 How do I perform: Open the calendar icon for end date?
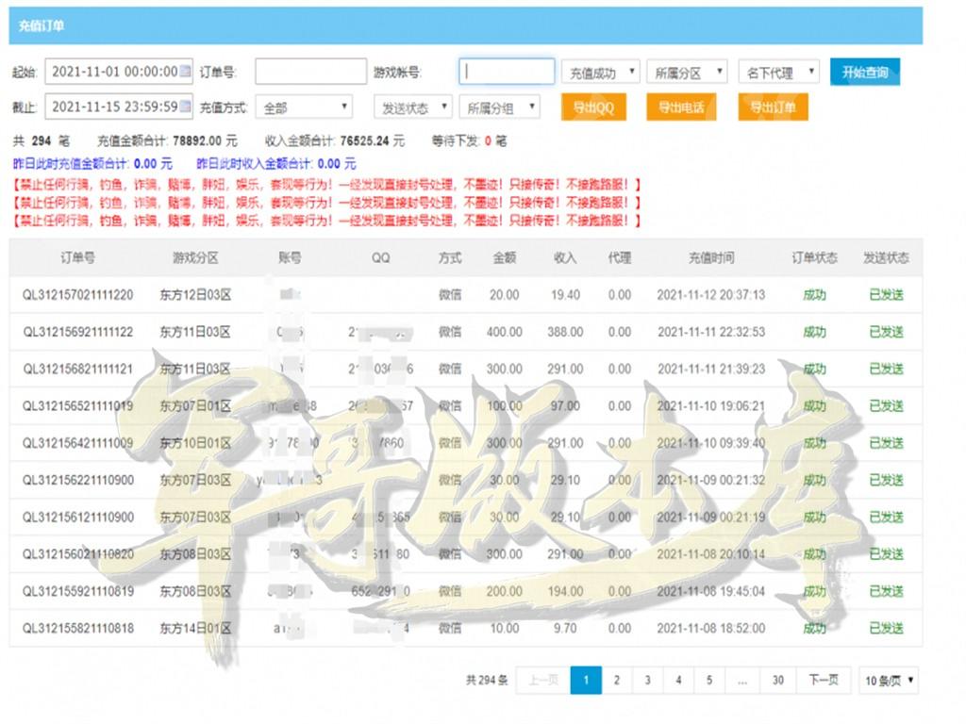[x=186, y=107]
